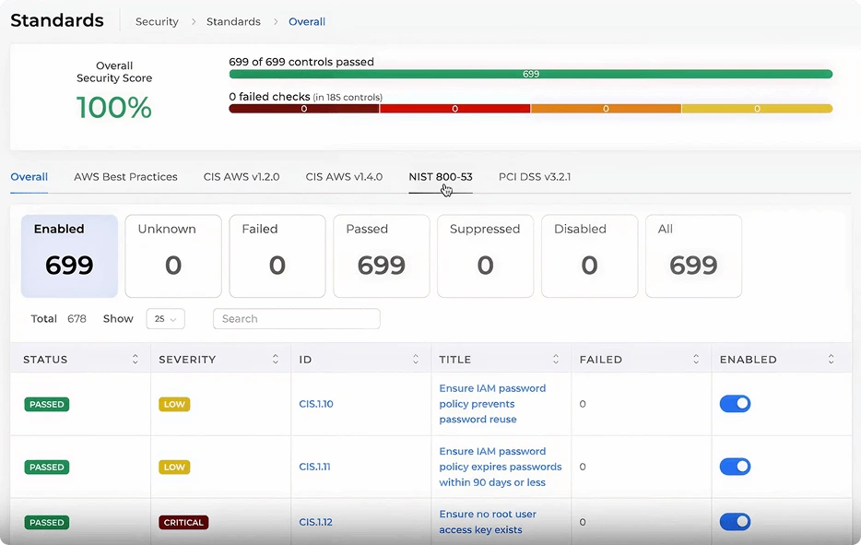Sort table by Status column arrows

click(136, 360)
